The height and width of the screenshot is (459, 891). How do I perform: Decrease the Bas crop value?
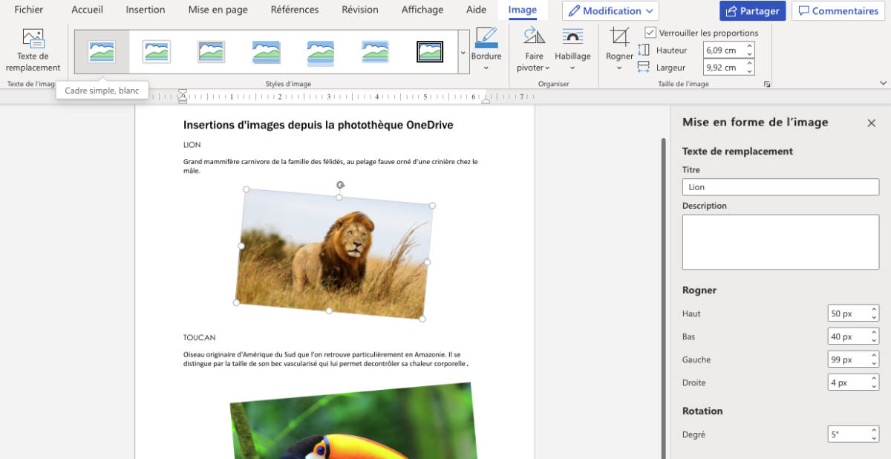click(x=875, y=341)
